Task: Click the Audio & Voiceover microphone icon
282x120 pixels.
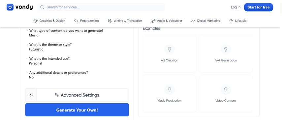Action: click(153, 21)
